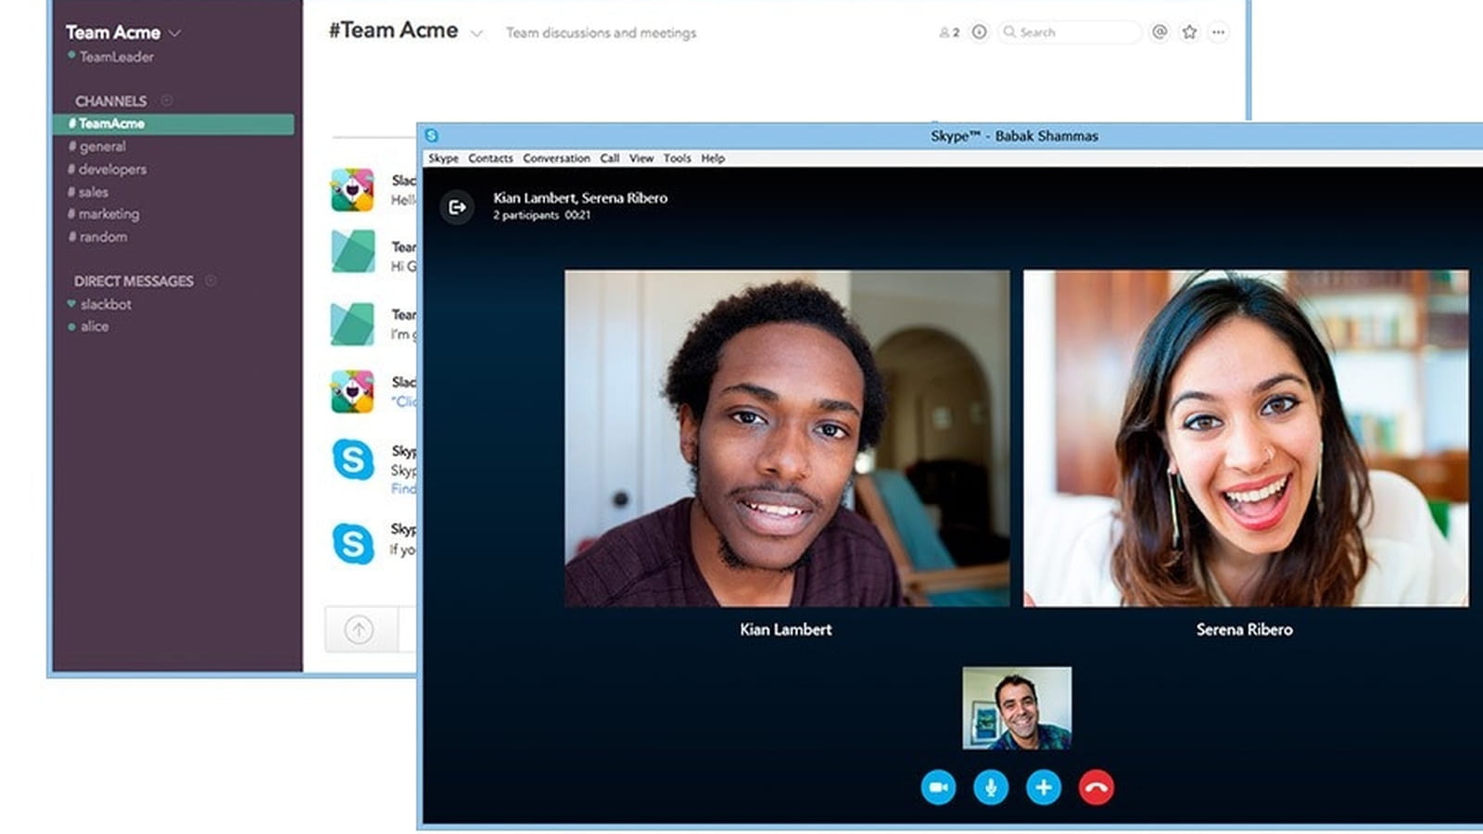
Task: Open the #general channel in Slack
Action: (x=96, y=146)
